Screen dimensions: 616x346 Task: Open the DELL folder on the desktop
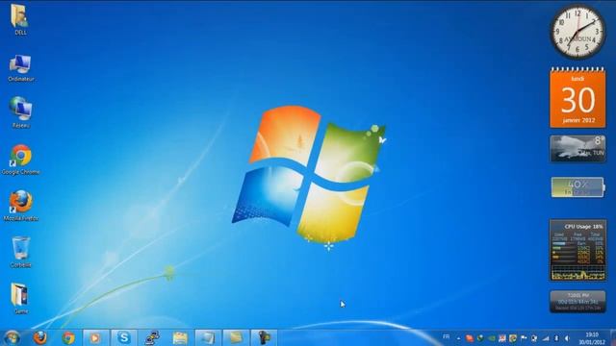(x=19, y=19)
